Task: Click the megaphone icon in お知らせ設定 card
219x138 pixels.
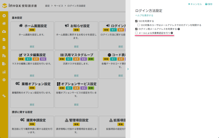Action: point(67,25)
